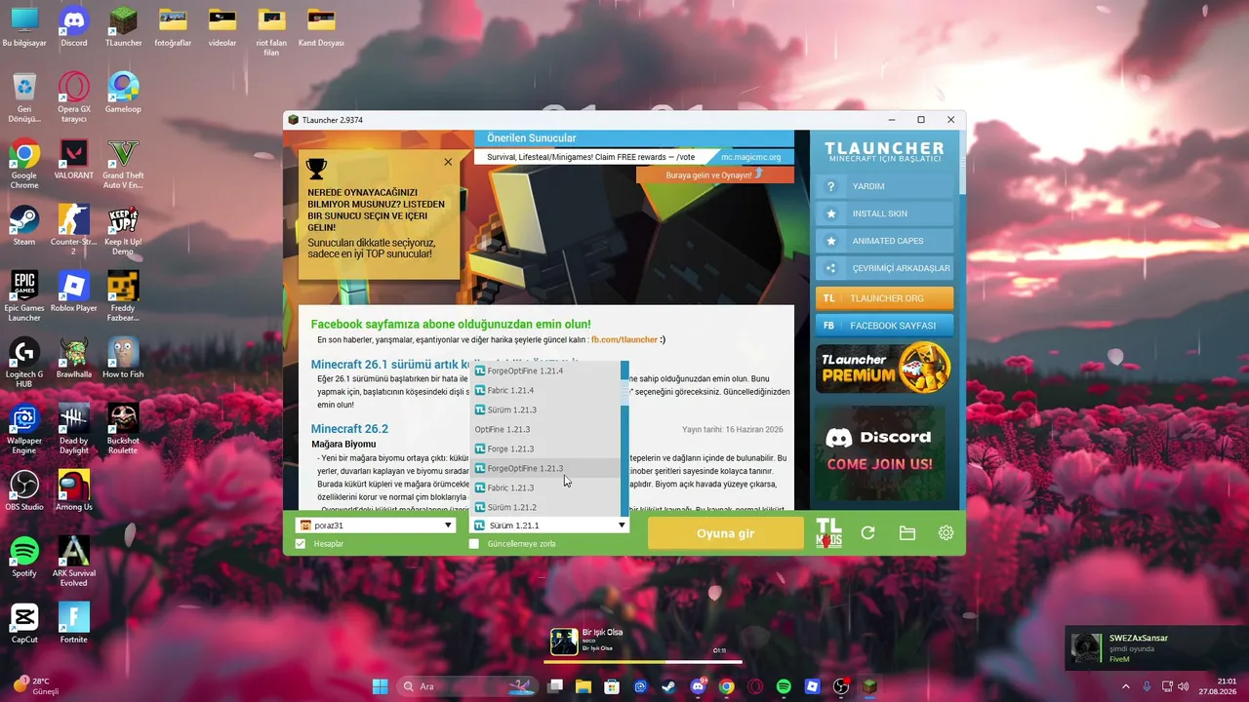Click the ANIMATED CAPES button
The image size is (1249, 702).
[884, 241]
